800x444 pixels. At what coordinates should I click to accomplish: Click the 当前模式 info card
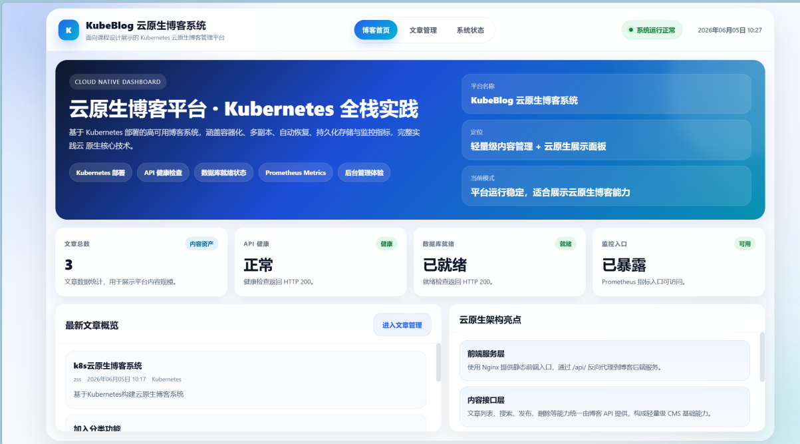606,186
